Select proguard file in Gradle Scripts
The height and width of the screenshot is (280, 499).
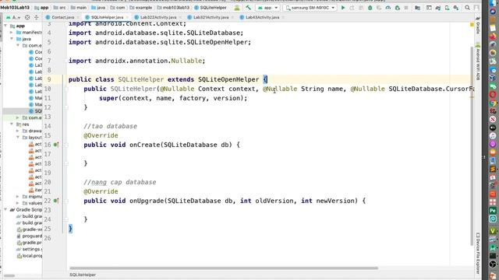coord(29,236)
